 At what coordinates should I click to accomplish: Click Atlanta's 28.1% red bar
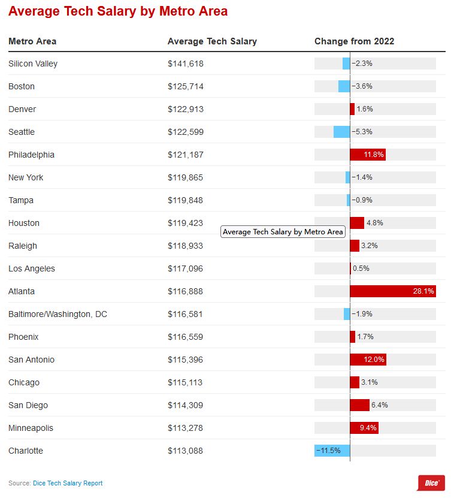[x=392, y=291]
